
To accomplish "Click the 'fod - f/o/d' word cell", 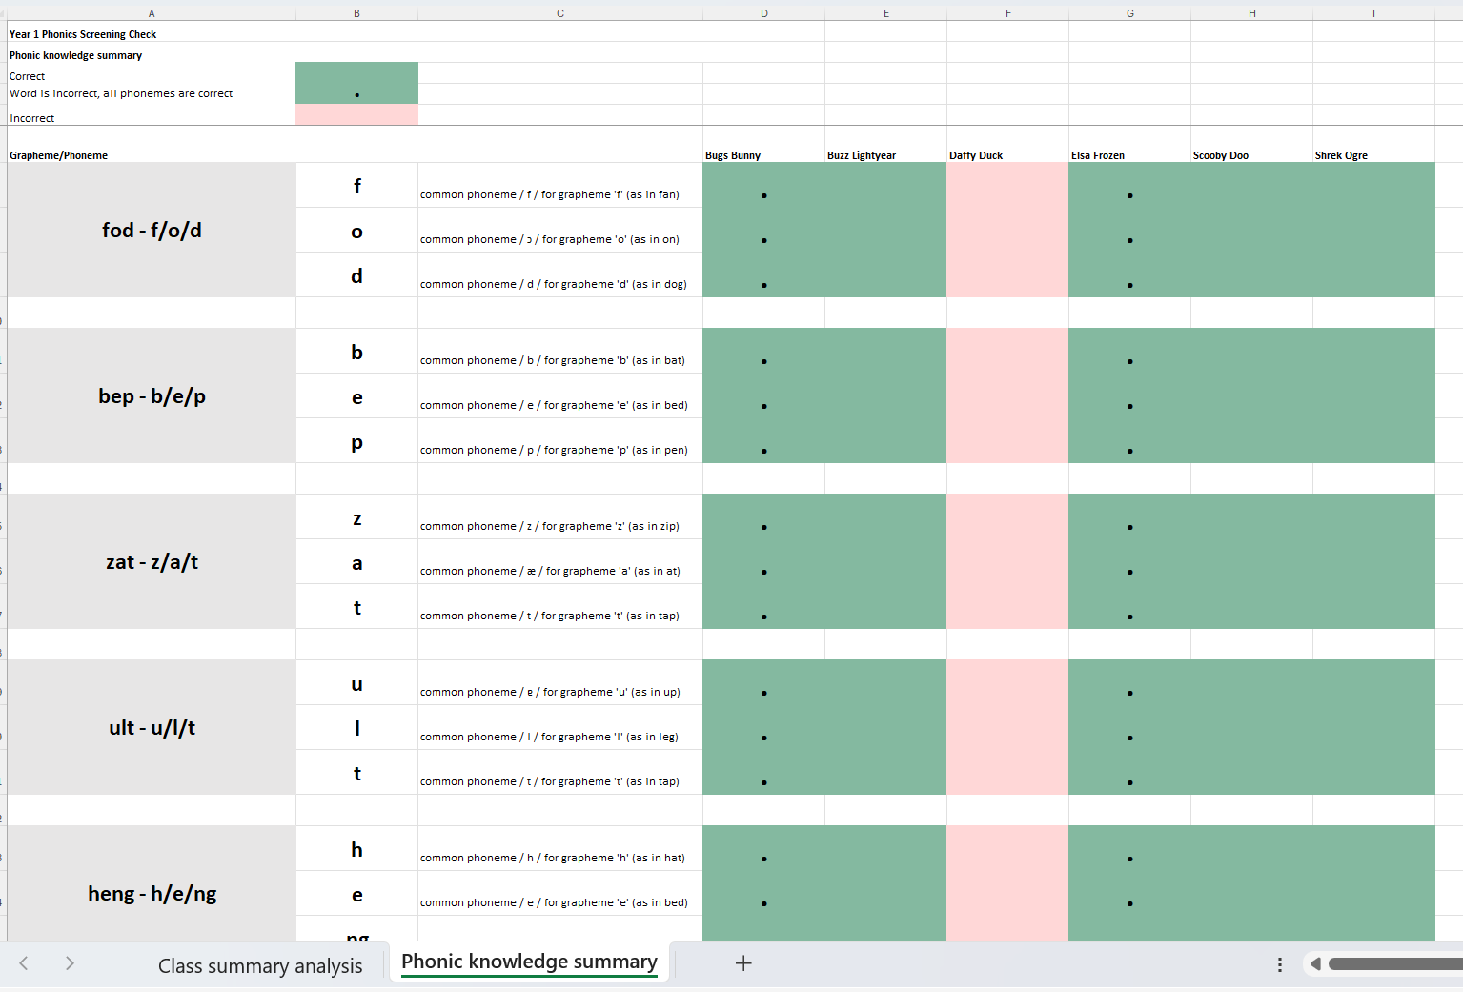I will pos(152,230).
